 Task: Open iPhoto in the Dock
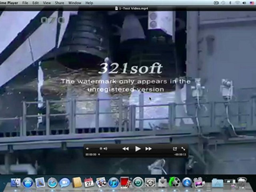[x=101, y=182]
